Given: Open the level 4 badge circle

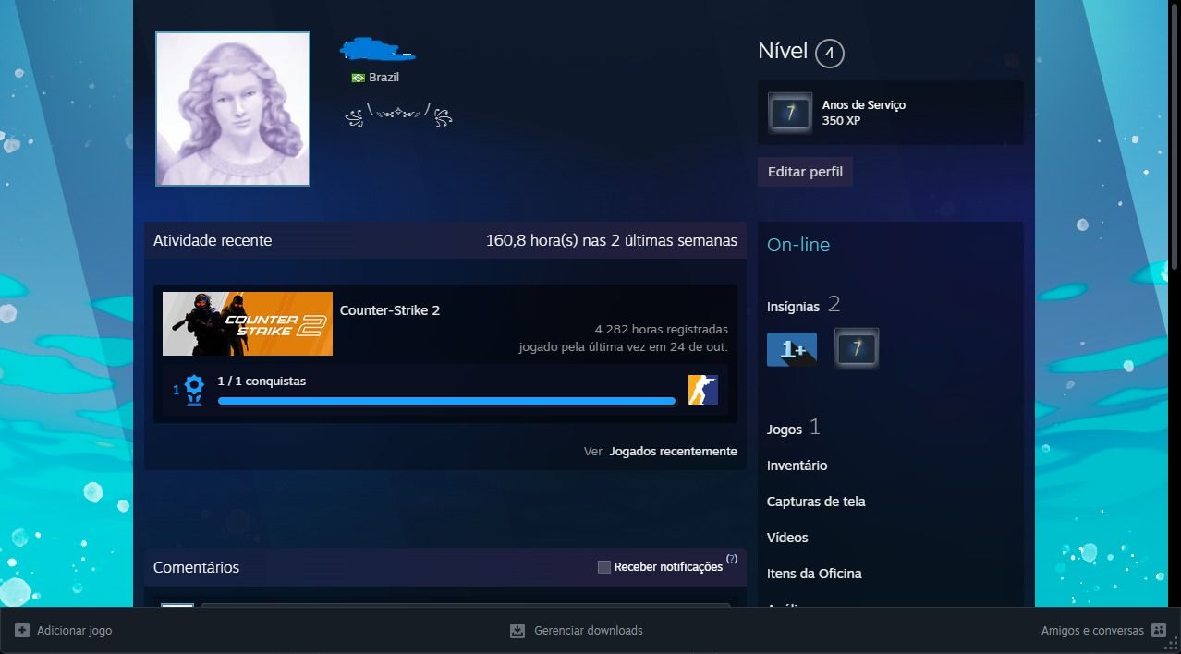Looking at the screenshot, I should tap(829, 53).
